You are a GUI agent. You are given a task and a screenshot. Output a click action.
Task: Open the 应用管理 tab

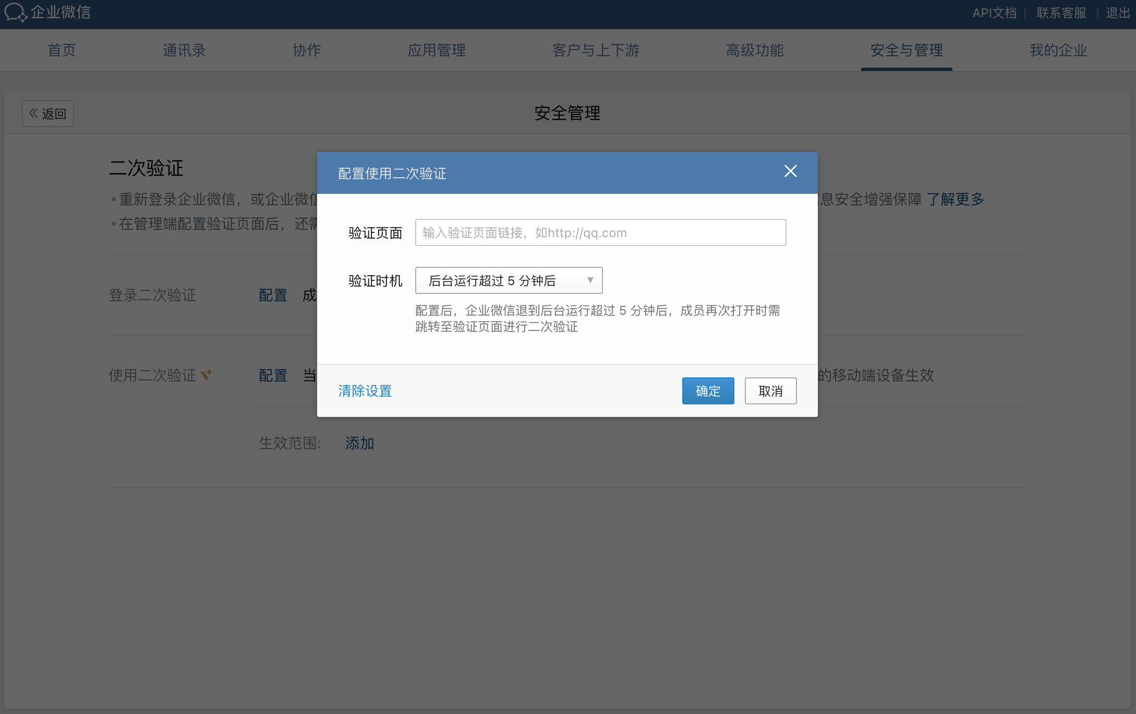tap(436, 51)
